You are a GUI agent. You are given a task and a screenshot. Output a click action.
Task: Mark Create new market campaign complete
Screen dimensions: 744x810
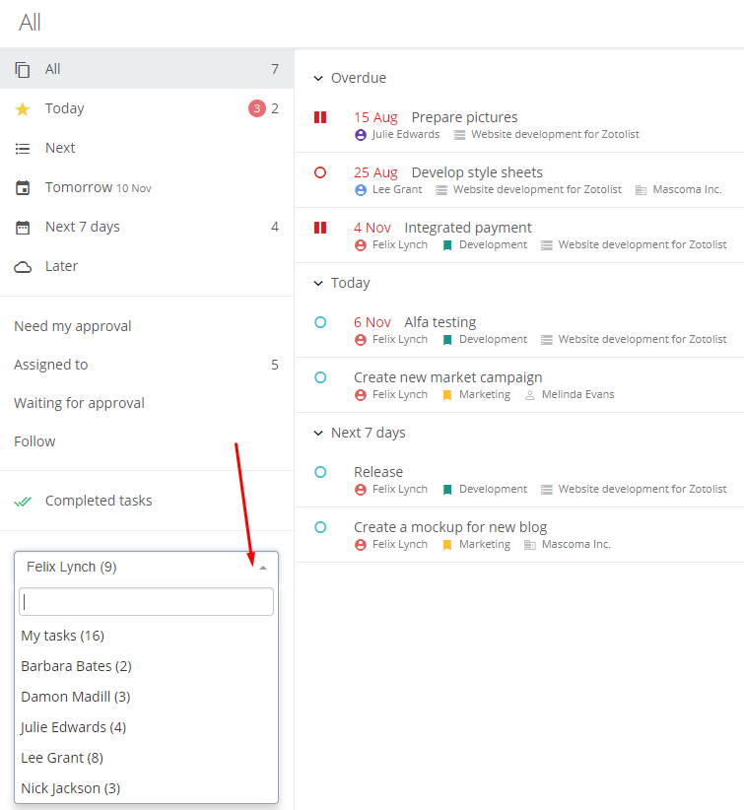click(x=320, y=377)
